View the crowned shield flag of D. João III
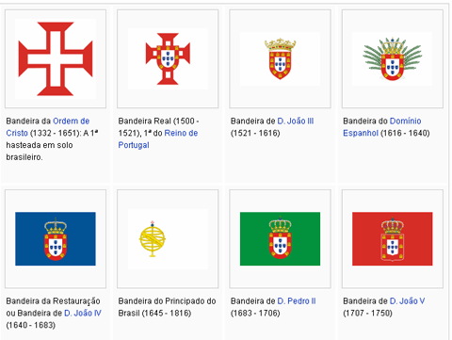Image resolution: width=452 pixels, height=340 pixels. [x=280, y=58]
